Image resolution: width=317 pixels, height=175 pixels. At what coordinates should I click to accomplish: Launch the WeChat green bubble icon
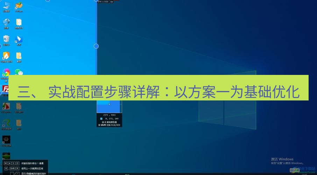[19, 72]
